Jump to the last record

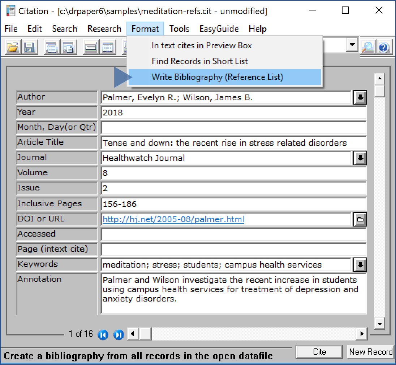pos(118,335)
